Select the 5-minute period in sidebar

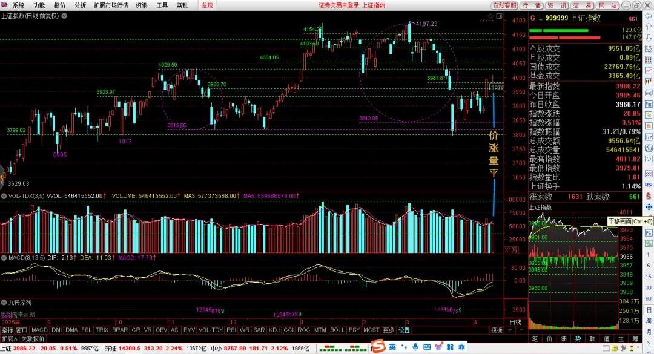pyautogui.click(x=649, y=265)
